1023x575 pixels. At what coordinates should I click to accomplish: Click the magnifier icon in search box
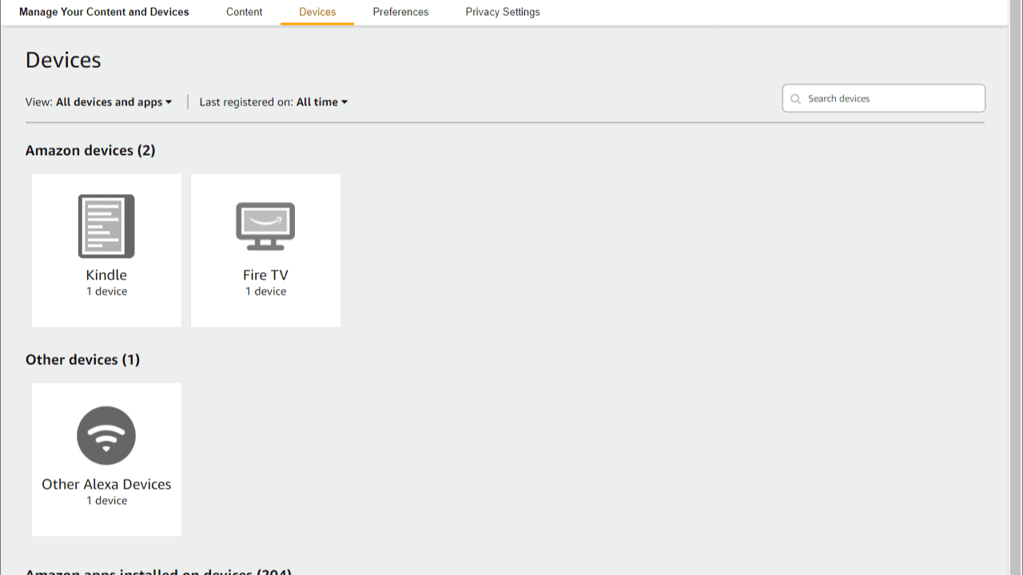[x=795, y=99]
